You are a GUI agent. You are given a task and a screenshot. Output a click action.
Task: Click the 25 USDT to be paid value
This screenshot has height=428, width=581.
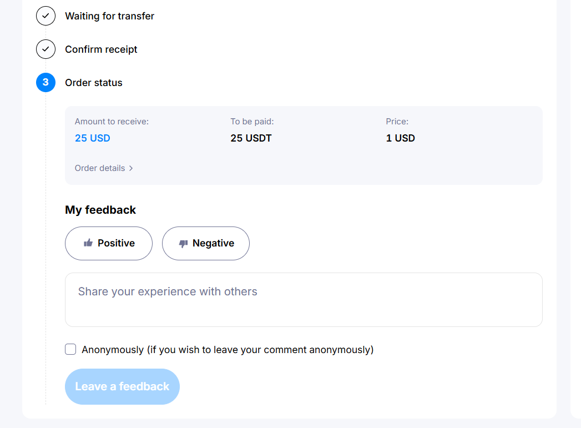click(251, 138)
